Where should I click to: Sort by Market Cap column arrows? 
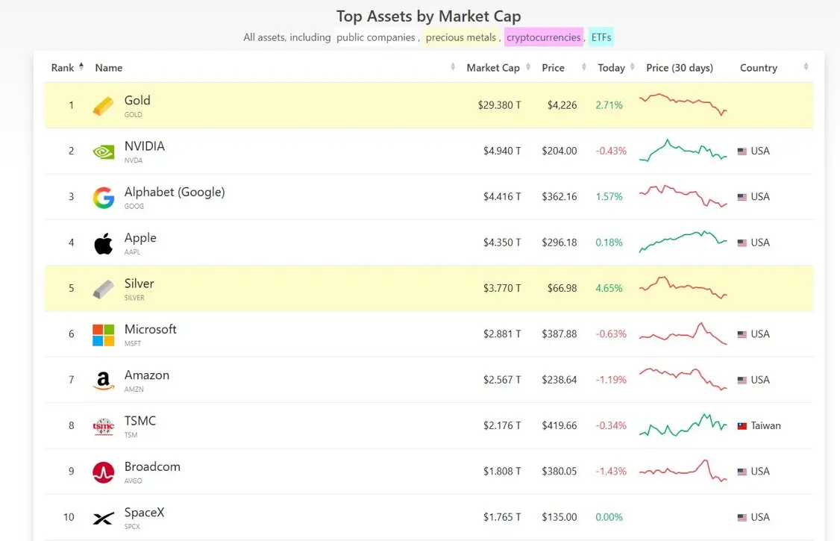coord(528,67)
